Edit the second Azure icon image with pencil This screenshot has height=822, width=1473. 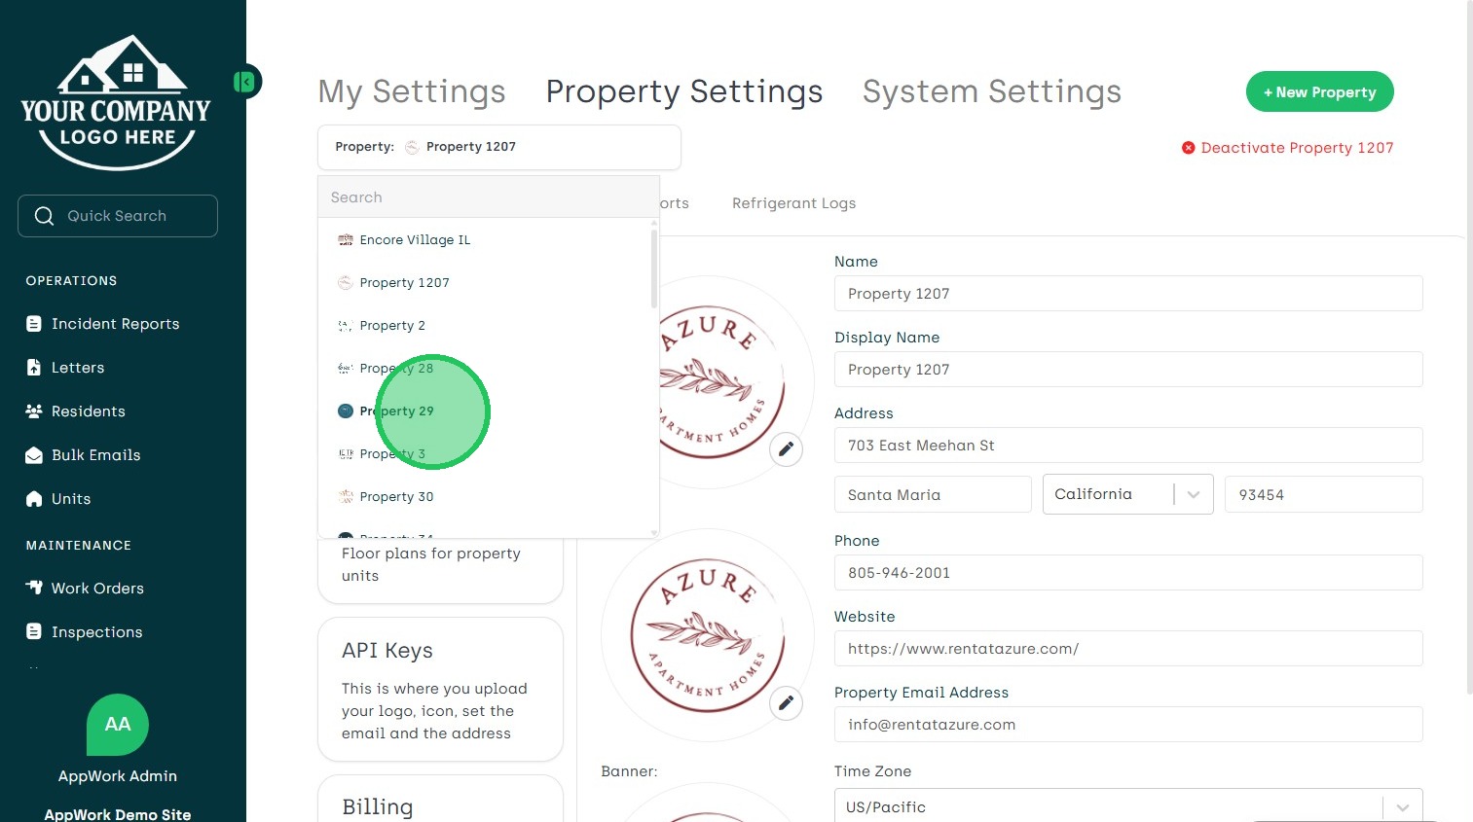(786, 702)
